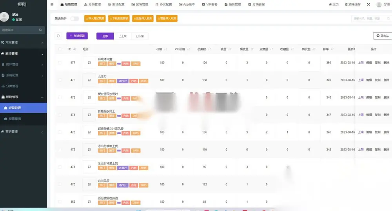
Task: Sort table by the ID column arrow
Action: [75, 49]
